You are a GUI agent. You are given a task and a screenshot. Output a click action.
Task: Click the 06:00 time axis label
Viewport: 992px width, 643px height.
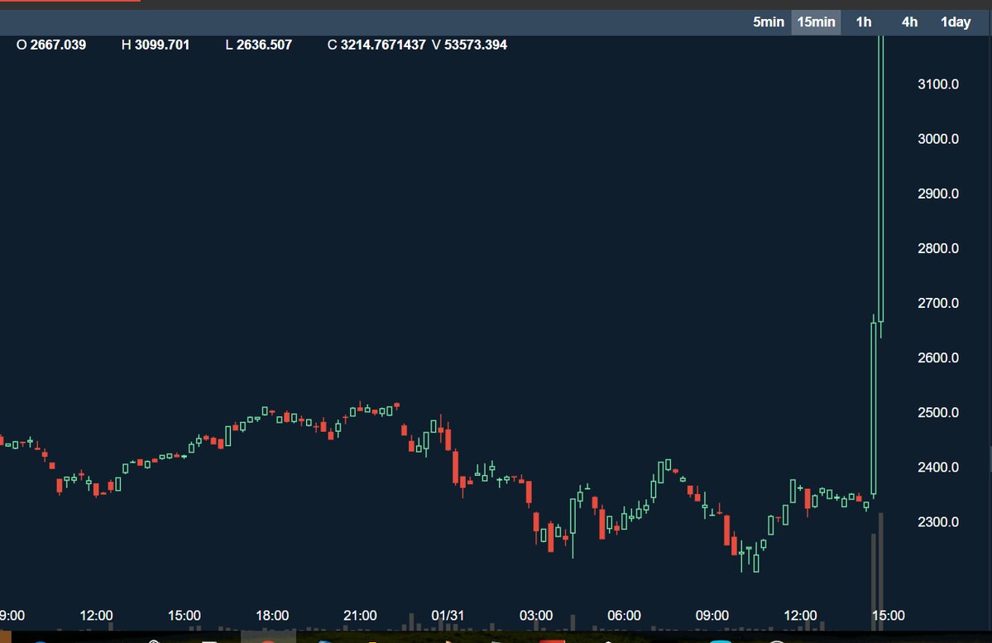(624, 615)
